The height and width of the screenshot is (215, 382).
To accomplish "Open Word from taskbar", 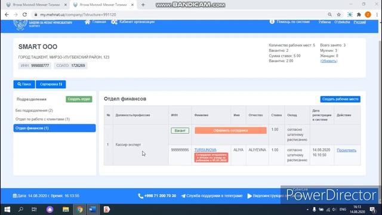I will (93, 210).
